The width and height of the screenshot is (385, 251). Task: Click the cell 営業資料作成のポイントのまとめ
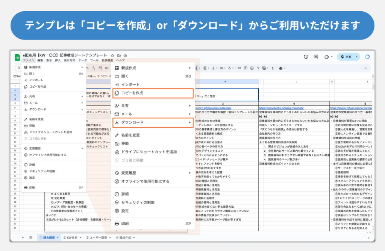(x=279, y=164)
